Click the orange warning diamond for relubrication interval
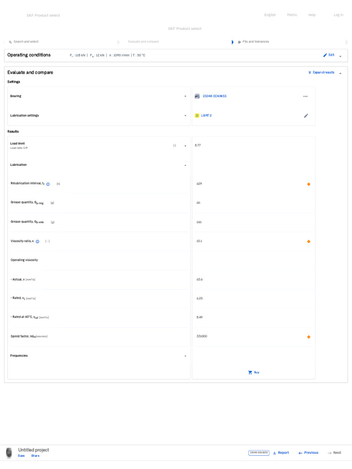The width and height of the screenshot is (352, 469). [308, 184]
